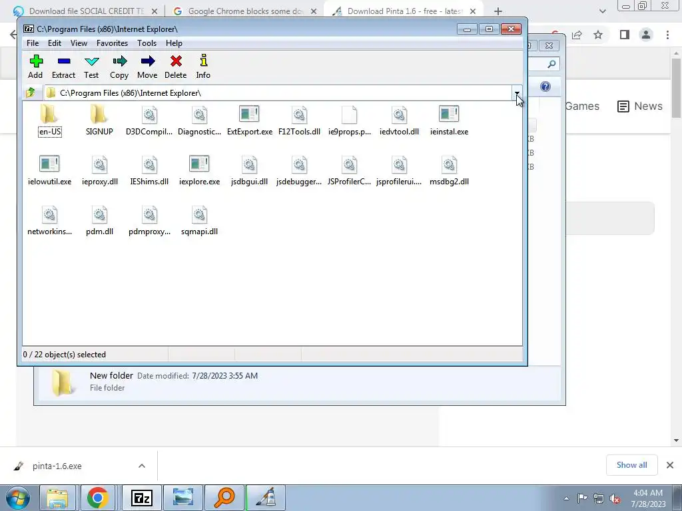Open Chrome's tab search dropdown arrow
The image size is (682, 511).
(602, 11)
